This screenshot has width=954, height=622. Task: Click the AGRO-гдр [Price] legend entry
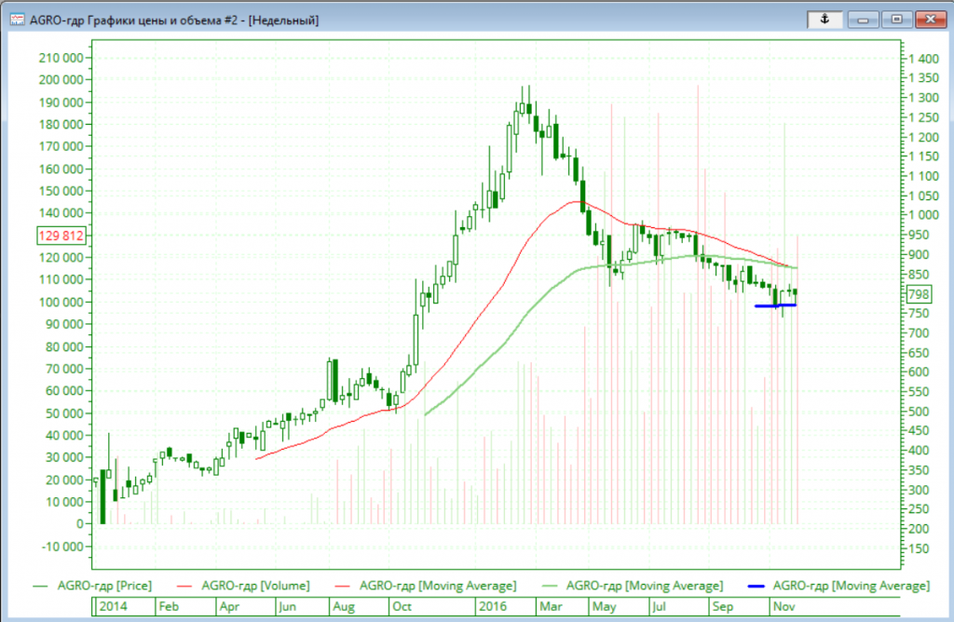(x=91, y=586)
